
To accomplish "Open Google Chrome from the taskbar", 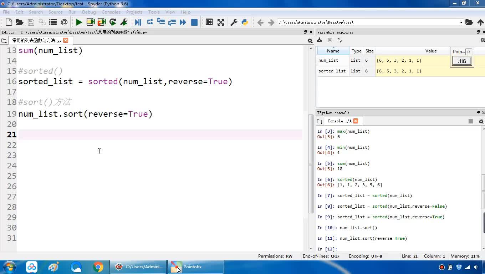I will click(98, 267).
